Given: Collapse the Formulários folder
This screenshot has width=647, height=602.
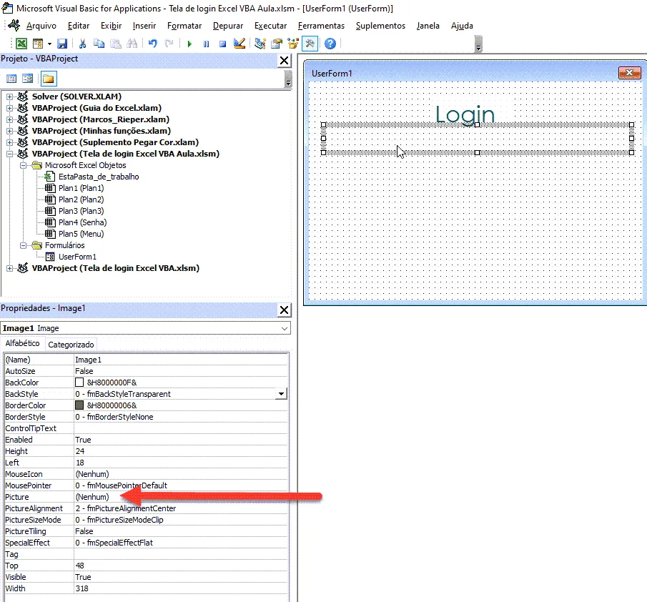Looking at the screenshot, I should click(x=24, y=245).
